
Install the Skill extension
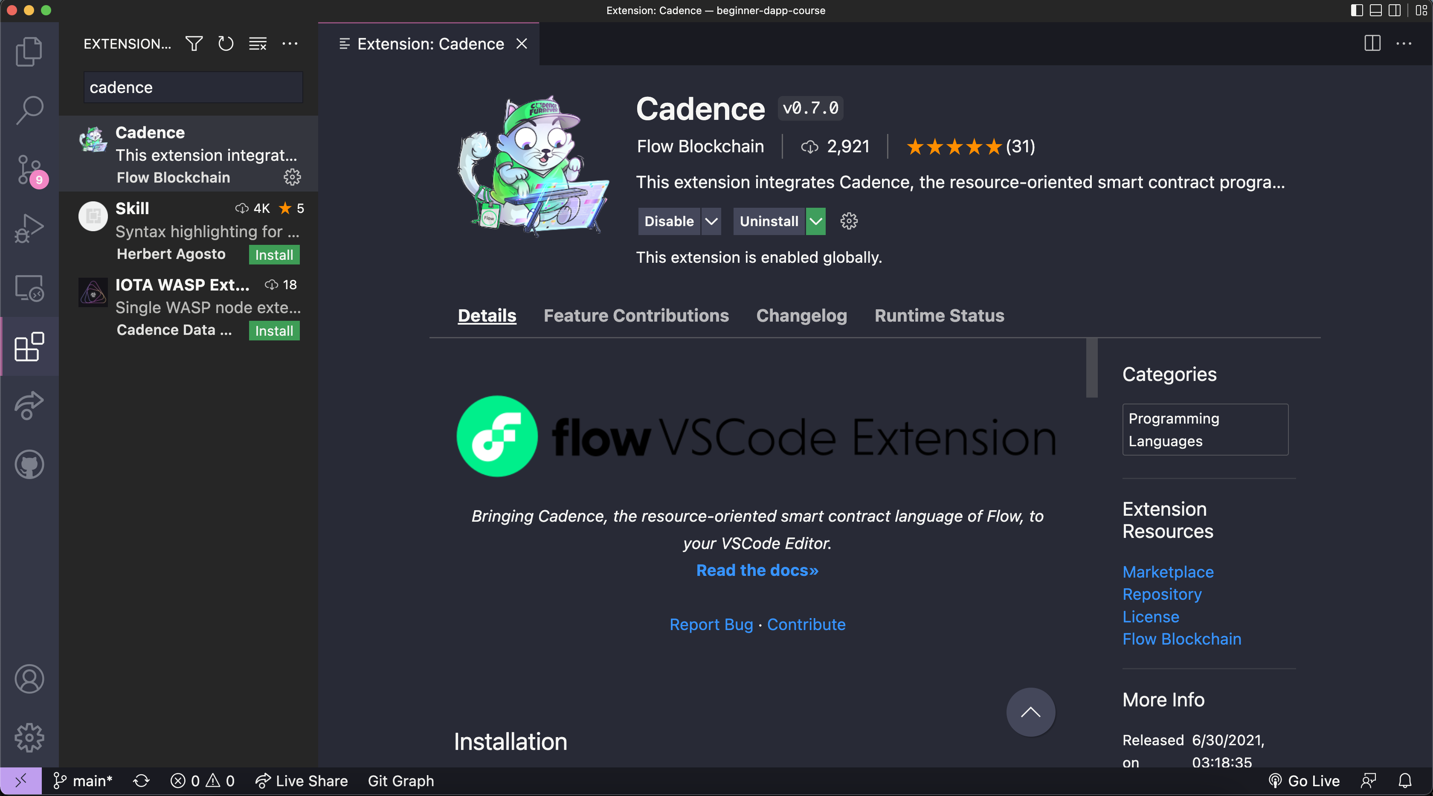[x=274, y=255]
